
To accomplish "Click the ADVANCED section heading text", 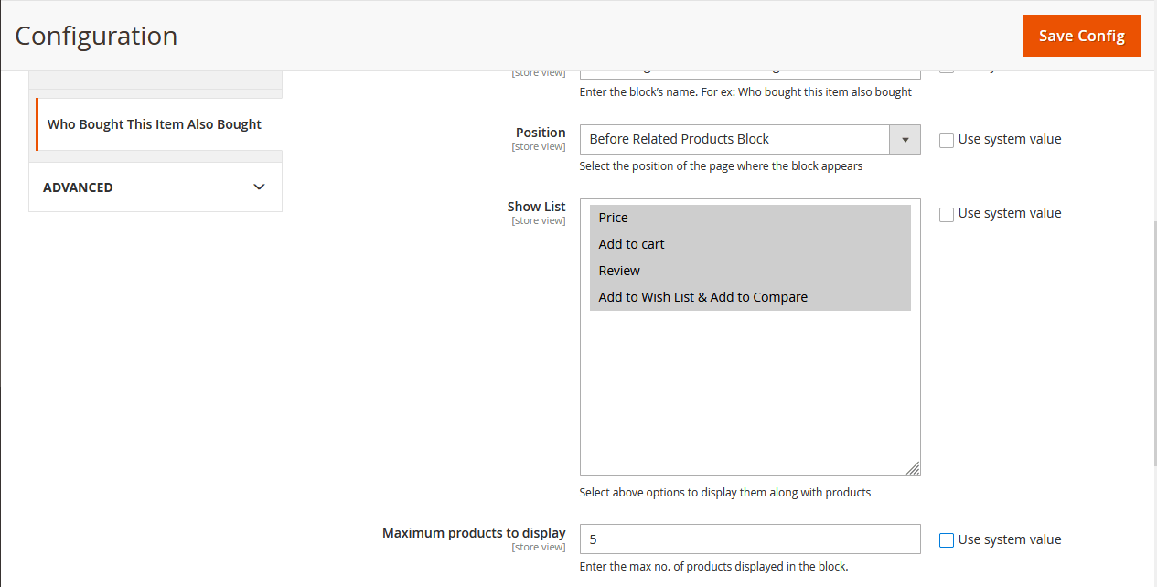I will pos(78,187).
